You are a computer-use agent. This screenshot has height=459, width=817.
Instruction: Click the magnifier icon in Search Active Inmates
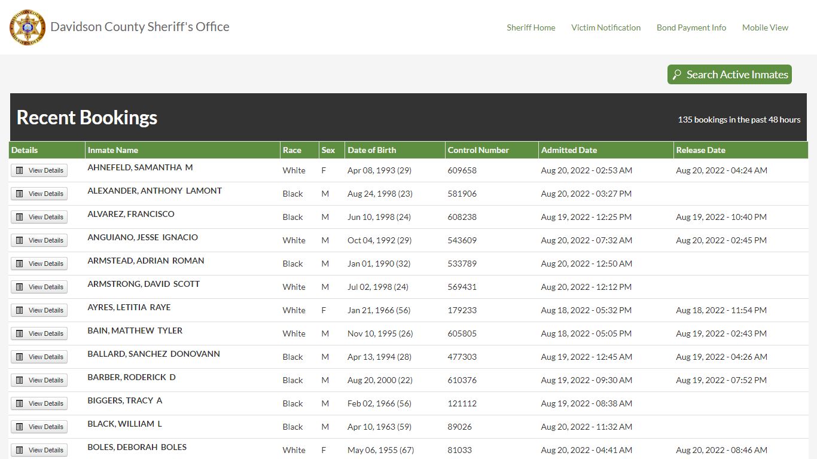[x=677, y=75]
